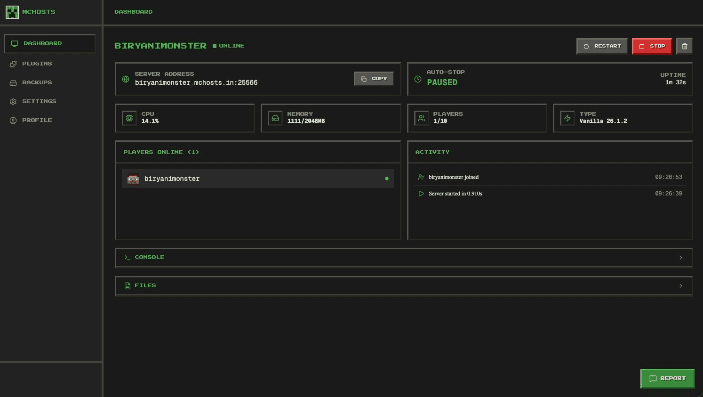Open Backups from the sidebar

pyautogui.click(x=13, y=82)
